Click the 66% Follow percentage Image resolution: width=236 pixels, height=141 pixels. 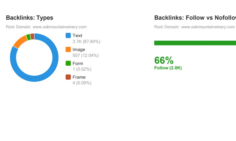click(164, 60)
